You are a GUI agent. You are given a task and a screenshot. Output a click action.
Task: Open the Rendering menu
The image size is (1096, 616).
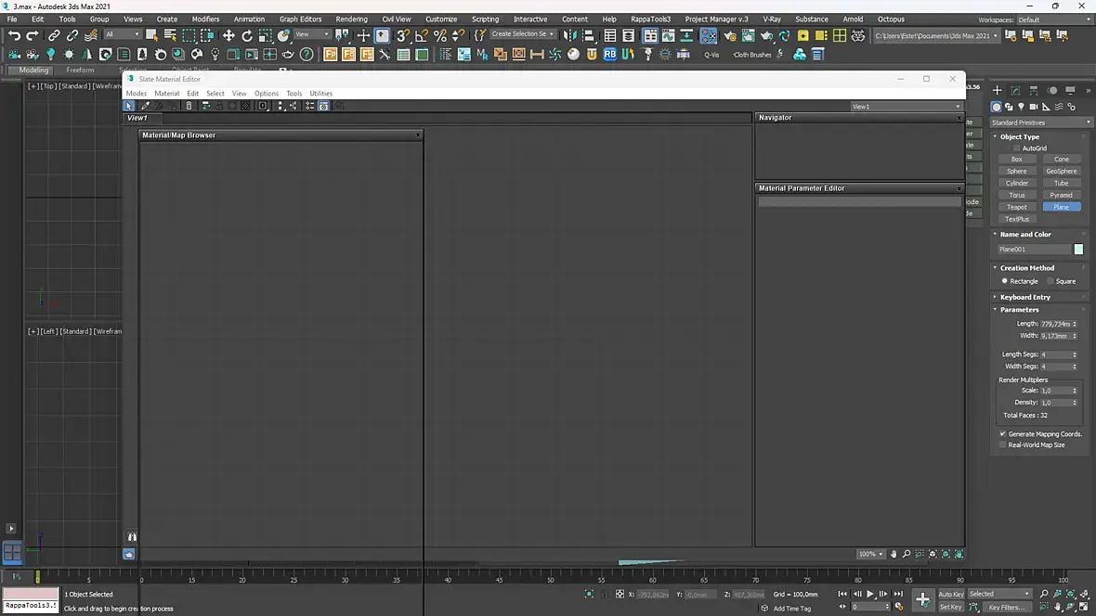pyautogui.click(x=351, y=19)
